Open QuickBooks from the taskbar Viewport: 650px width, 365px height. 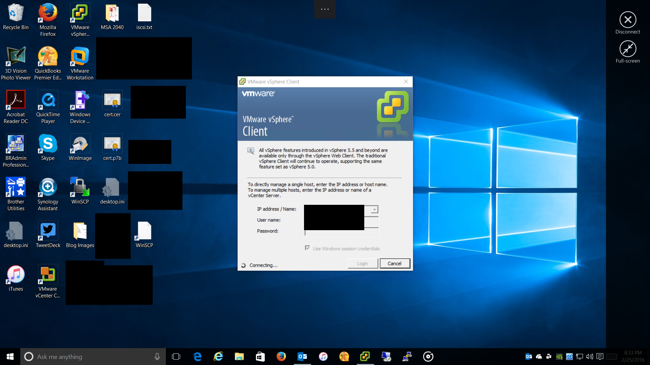(344, 357)
